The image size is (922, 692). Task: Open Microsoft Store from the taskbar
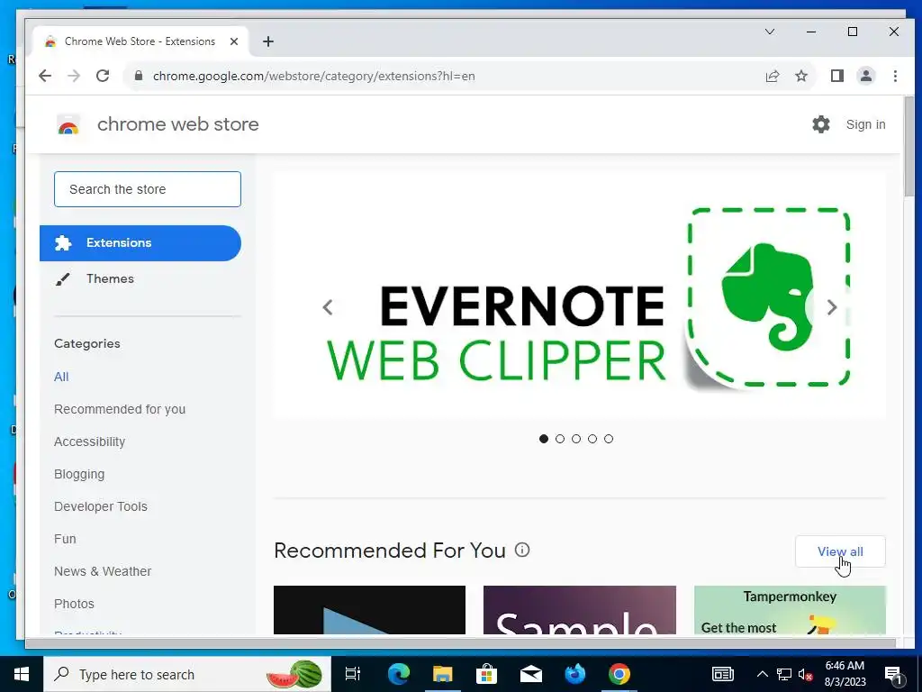486,674
